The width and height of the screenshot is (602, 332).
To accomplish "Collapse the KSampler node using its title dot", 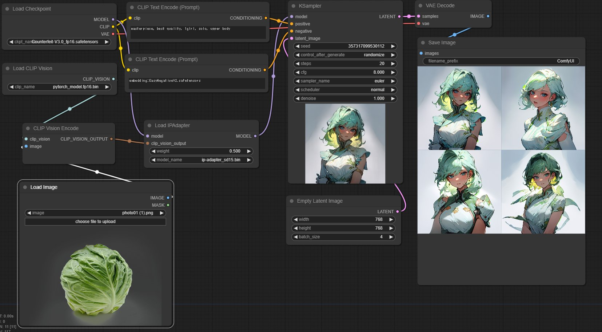I will pyautogui.click(x=294, y=6).
